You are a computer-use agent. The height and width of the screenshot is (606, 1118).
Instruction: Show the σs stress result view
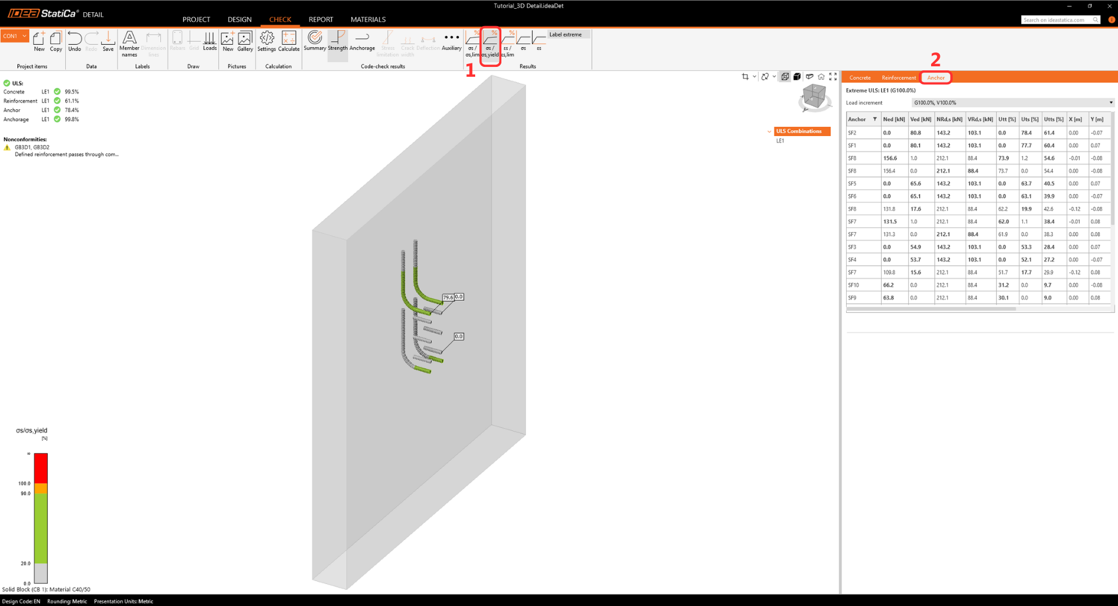coord(523,41)
